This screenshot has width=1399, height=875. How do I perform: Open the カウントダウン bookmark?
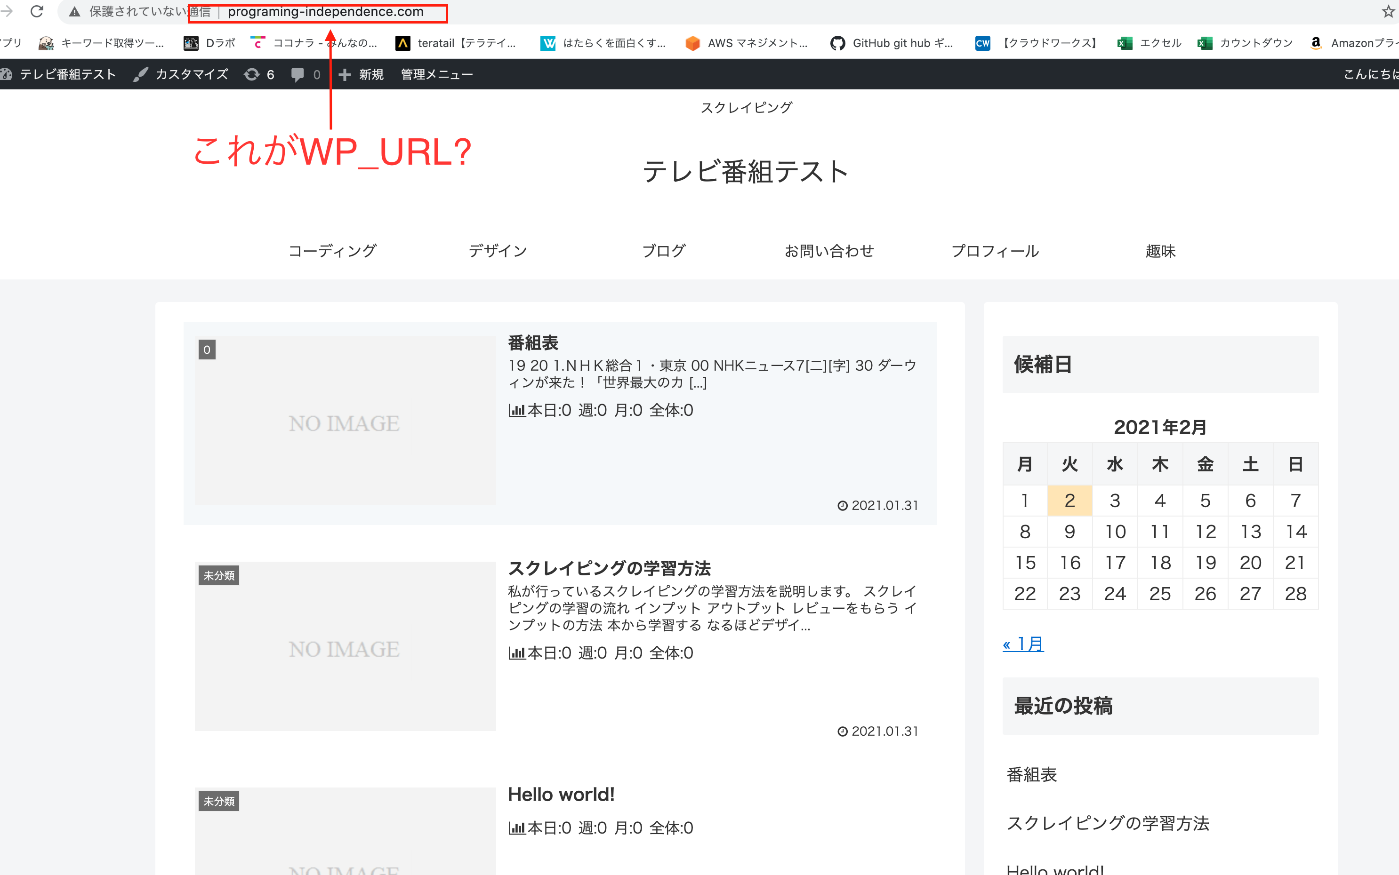click(1245, 43)
